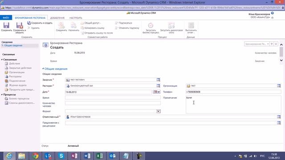Open the record navigation Бронирование Ре... dropdown
The width and height of the screenshot is (285, 160).
pyautogui.click(x=257, y=44)
